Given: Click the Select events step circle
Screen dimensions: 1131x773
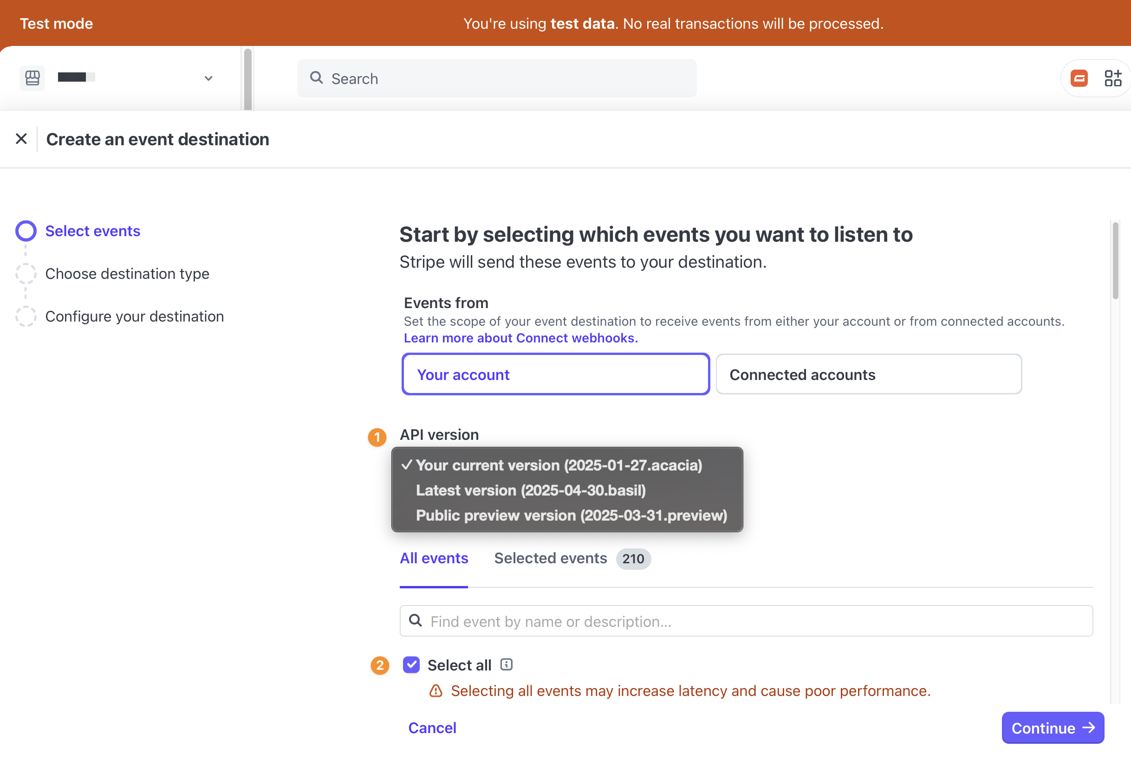Looking at the screenshot, I should [x=26, y=231].
